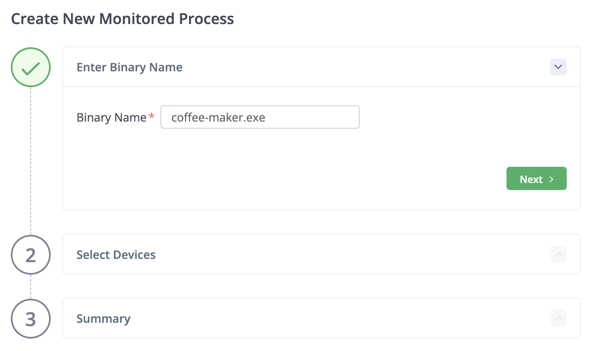This screenshot has height=351, width=590.
Task: Open the Select Devices step heading
Action: 116,255
